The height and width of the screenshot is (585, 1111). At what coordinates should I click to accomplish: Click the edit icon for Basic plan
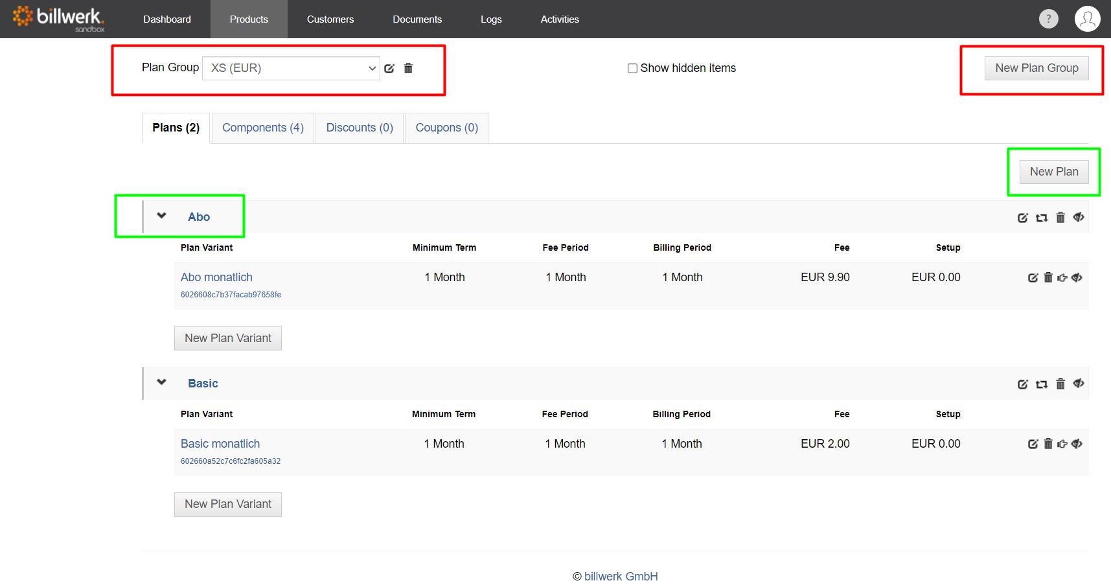click(1022, 384)
